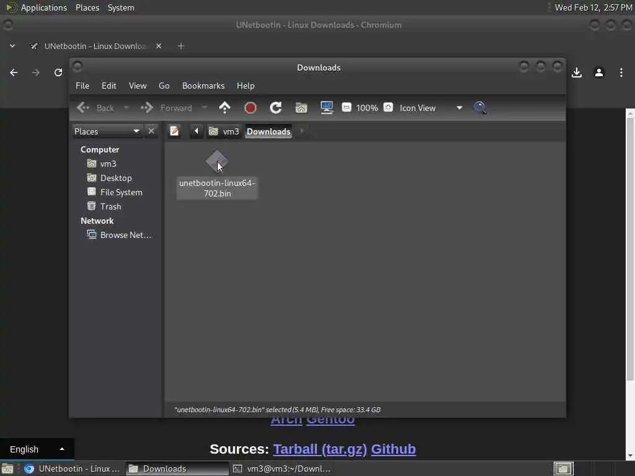Click the panel clock date
Image resolution: width=635 pixels, height=476 pixels.
pyautogui.click(x=593, y=7)
